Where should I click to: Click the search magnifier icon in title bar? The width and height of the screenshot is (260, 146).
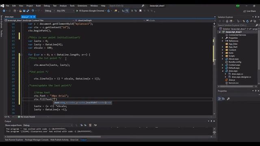[143, 6]
